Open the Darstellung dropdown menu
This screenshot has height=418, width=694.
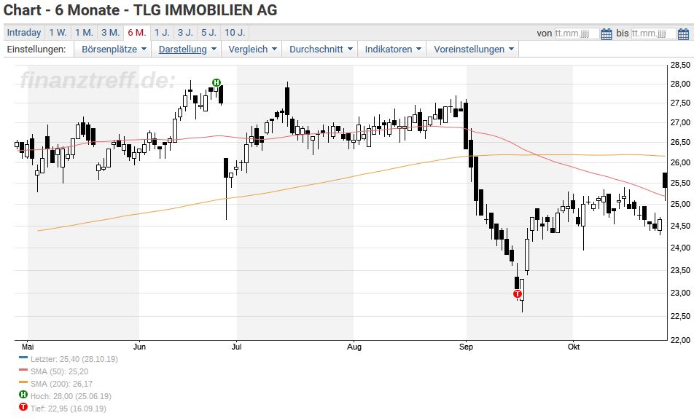tap(187, 49)
